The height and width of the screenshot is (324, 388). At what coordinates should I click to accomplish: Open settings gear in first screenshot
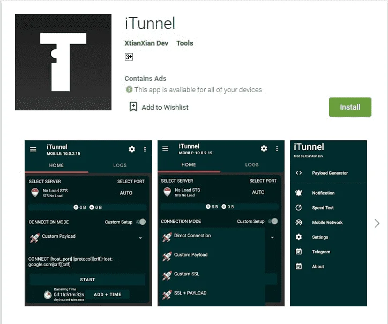(x=132, y=149)
